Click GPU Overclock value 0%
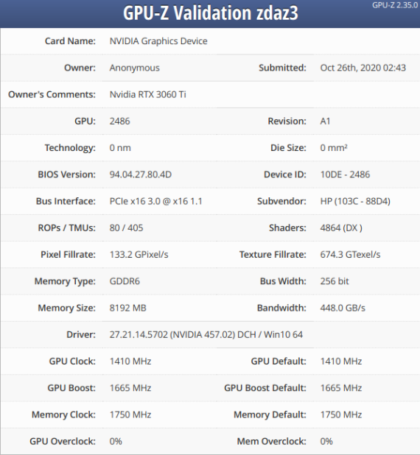The height and width of the screenshot is (455, 420). pyautogui.click(x=116, y=442)
